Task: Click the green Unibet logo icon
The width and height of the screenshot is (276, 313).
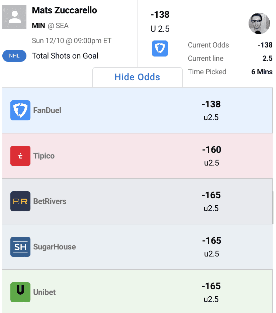Action: point(20,292)
